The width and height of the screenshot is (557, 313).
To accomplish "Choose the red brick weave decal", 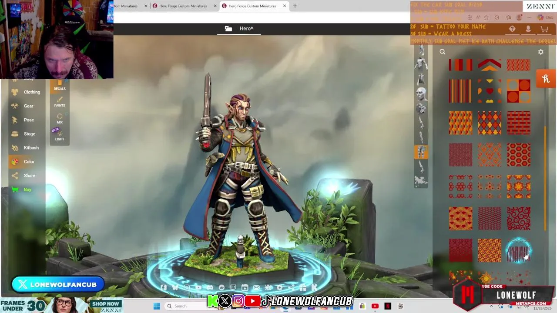I will (x=519, y=123).
